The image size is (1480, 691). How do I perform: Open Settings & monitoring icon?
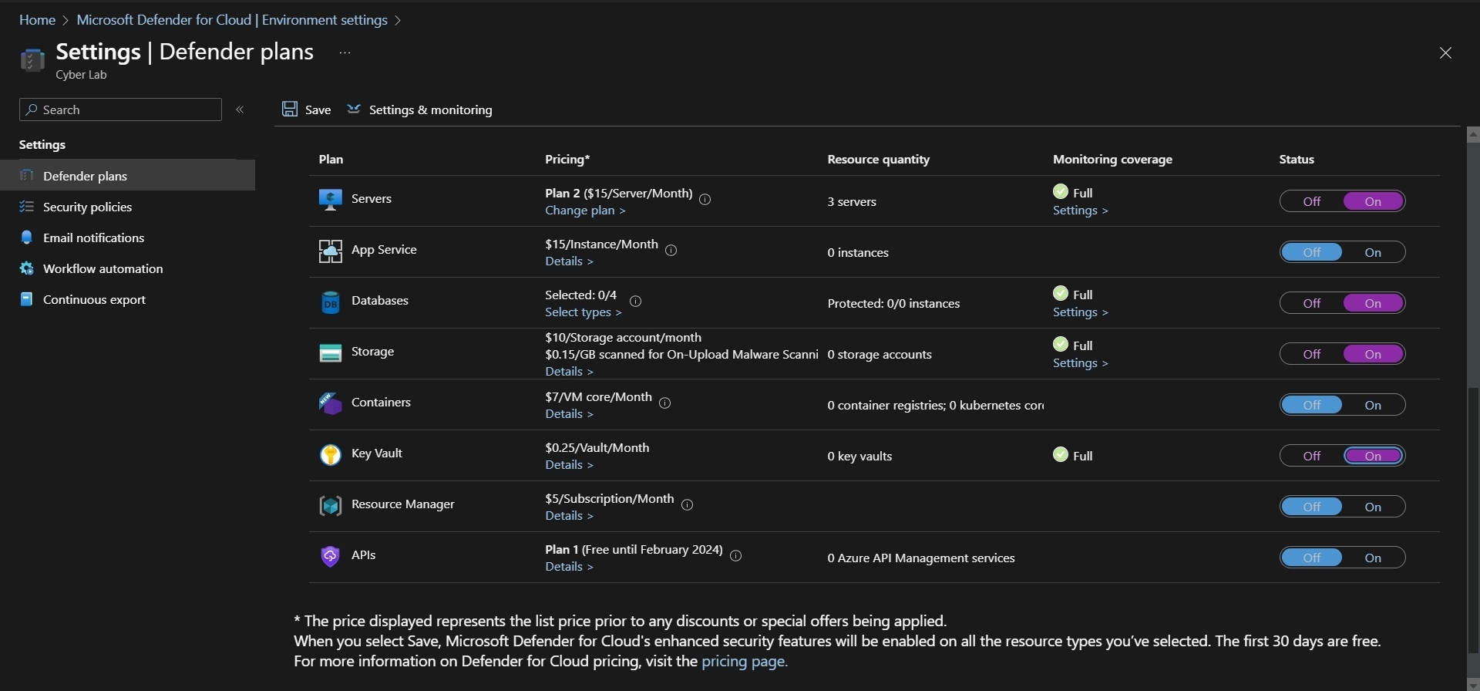tap(354, 109)
